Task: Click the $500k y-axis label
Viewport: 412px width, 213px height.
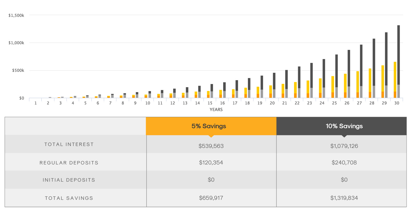Action: (x=18, y=70)
